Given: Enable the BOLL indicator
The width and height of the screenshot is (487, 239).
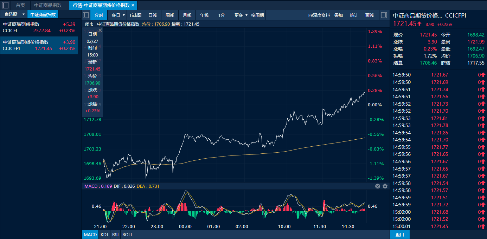Looking at the screenshot, I should click(x=128, y=234).
